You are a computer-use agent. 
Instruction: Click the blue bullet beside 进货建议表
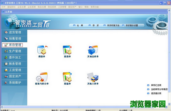pyautogui.click(x=148, y=94)
